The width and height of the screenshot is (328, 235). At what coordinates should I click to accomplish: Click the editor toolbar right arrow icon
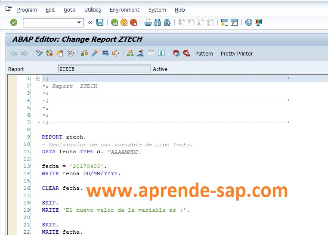pyautogui.click(x=25, y=53)
